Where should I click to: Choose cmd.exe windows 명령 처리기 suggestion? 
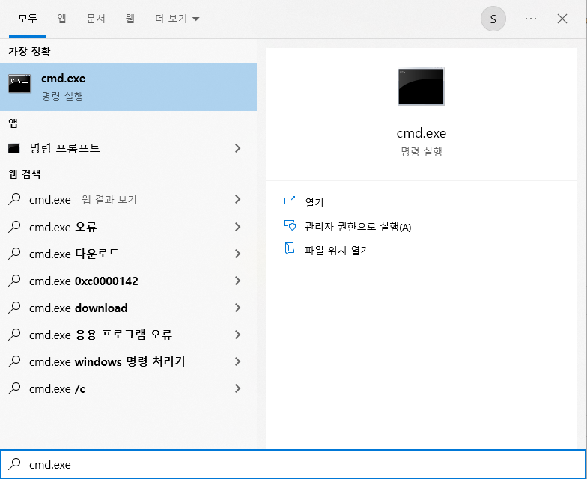pyautogui.click(x=129, y=361)
